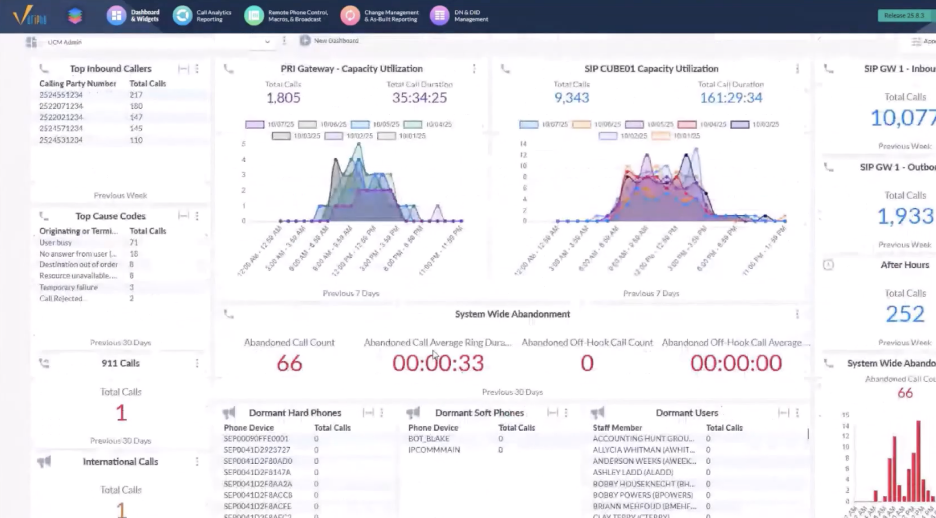This screenshot has width=936, height=518.
Task: Open System Wide Abandonment widget options menu
Action: click(x=797, y=314)
